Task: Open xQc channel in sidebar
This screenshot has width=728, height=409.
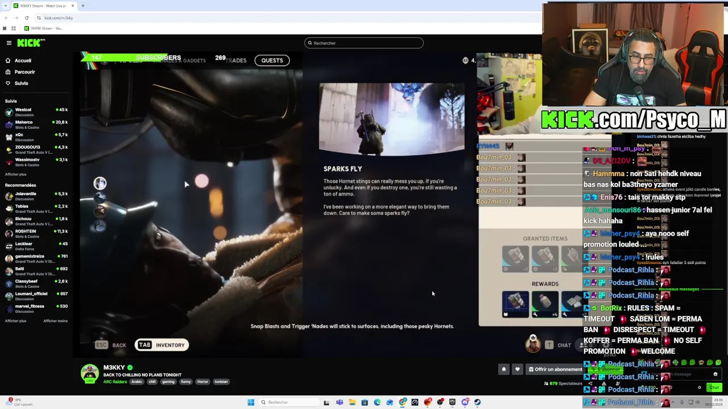Action: click(x=36, y=137)
